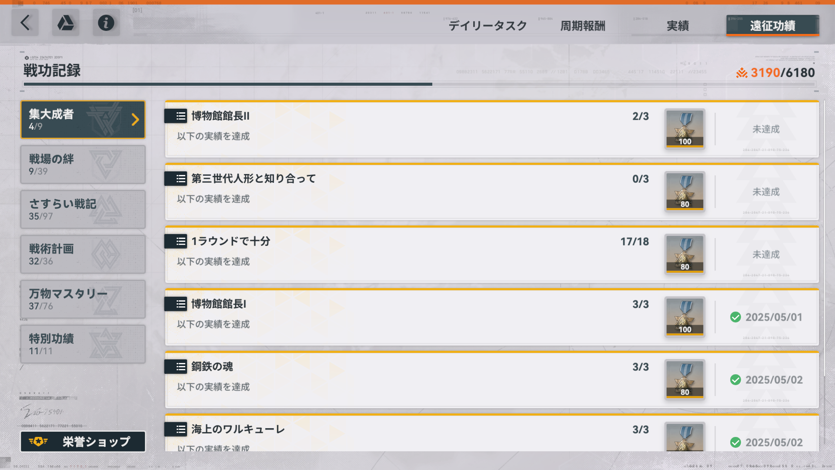This screenshot has width=835, height=470.
Task: Open the info icon button
Action: pyautogui.click(x=106, y=23)
